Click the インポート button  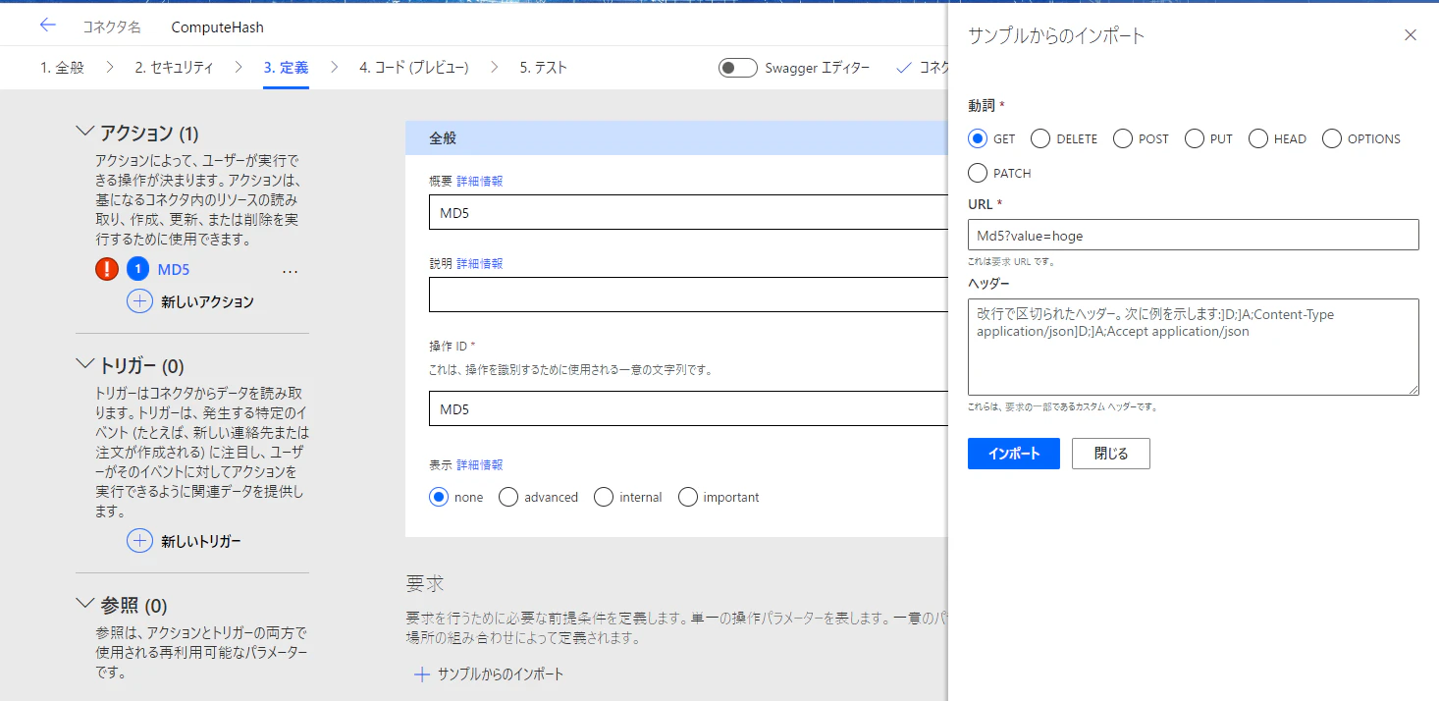[x=1014, y=454]
